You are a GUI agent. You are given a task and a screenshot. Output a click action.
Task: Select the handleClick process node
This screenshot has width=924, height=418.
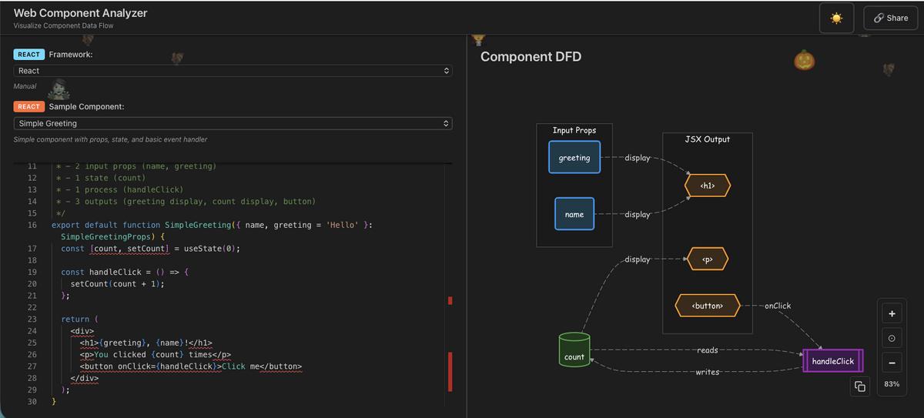click(832, 361)
